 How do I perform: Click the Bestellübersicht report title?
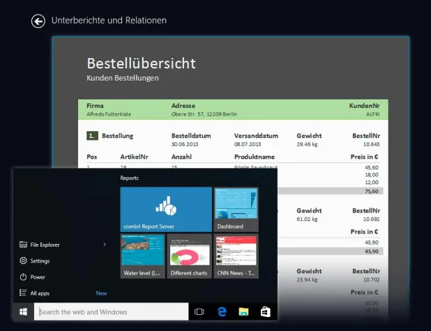click(x=141, y=63)
